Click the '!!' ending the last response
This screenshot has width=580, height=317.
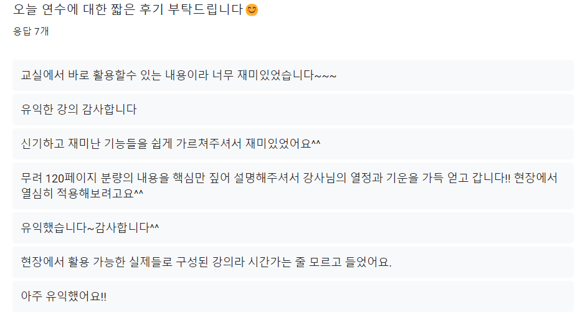click(x=102, y=296)
